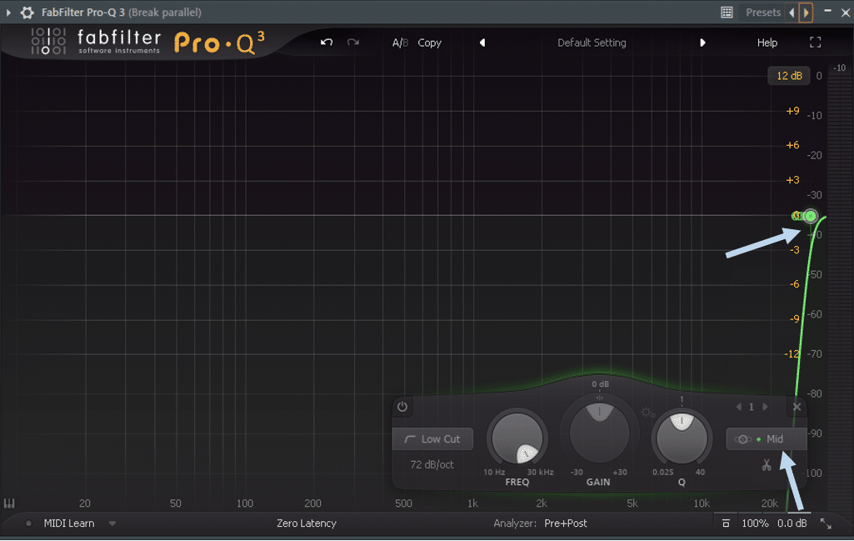Bypass the selected band with power button
Screen dimensions: 854x541
[402, 407]
